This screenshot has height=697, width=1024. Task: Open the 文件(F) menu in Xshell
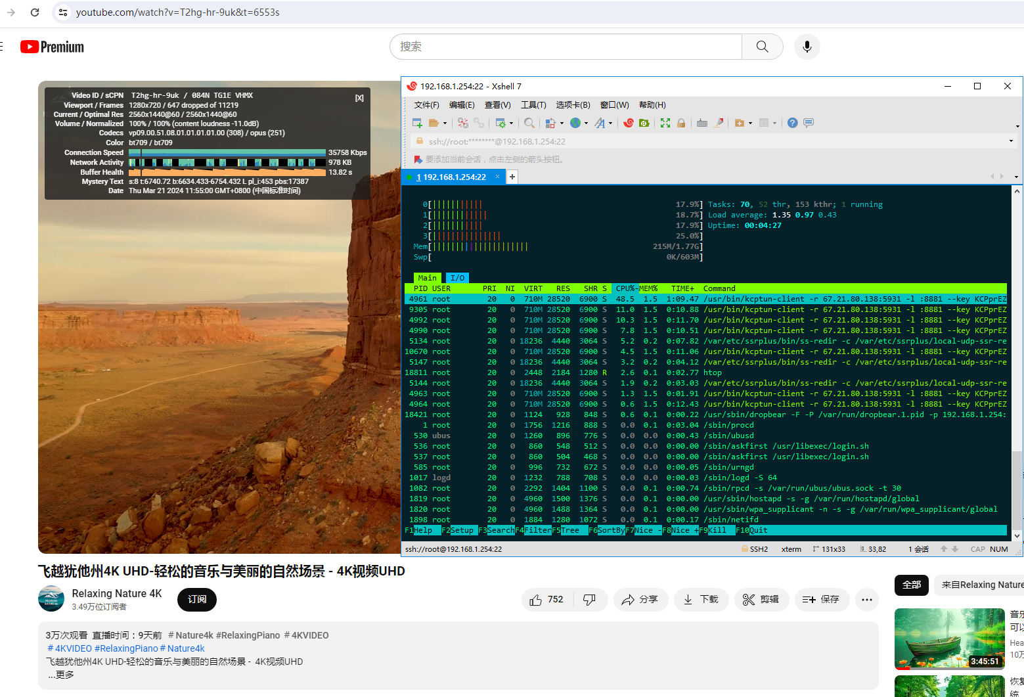426,105
